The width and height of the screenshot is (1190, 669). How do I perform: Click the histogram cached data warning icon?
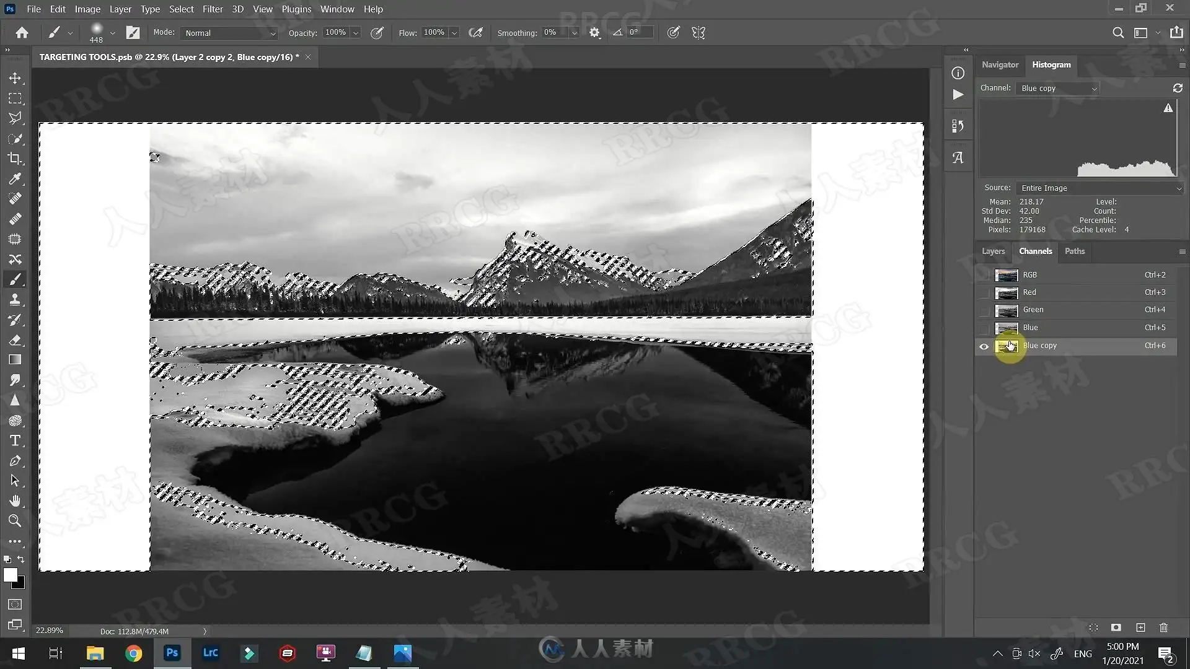coord(1168,108)
